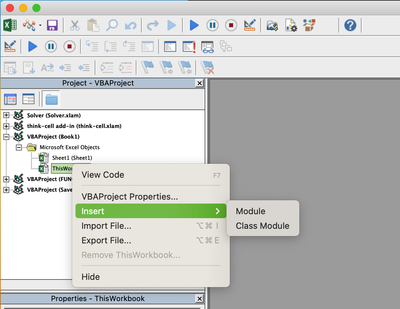This screenshot has height=309, width=400.
Task: Close the Project - VBAProject panel
Action: [x=199, y=83]
